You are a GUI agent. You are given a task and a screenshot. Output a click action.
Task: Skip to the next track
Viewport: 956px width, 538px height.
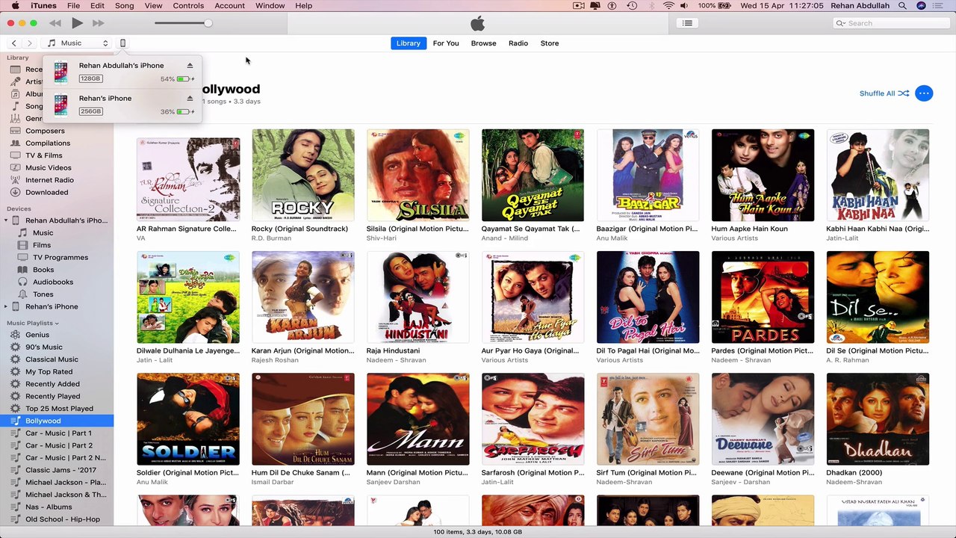pos(98,23)
